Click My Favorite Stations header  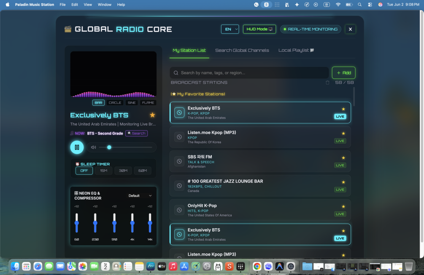click(x=198, y=94)
